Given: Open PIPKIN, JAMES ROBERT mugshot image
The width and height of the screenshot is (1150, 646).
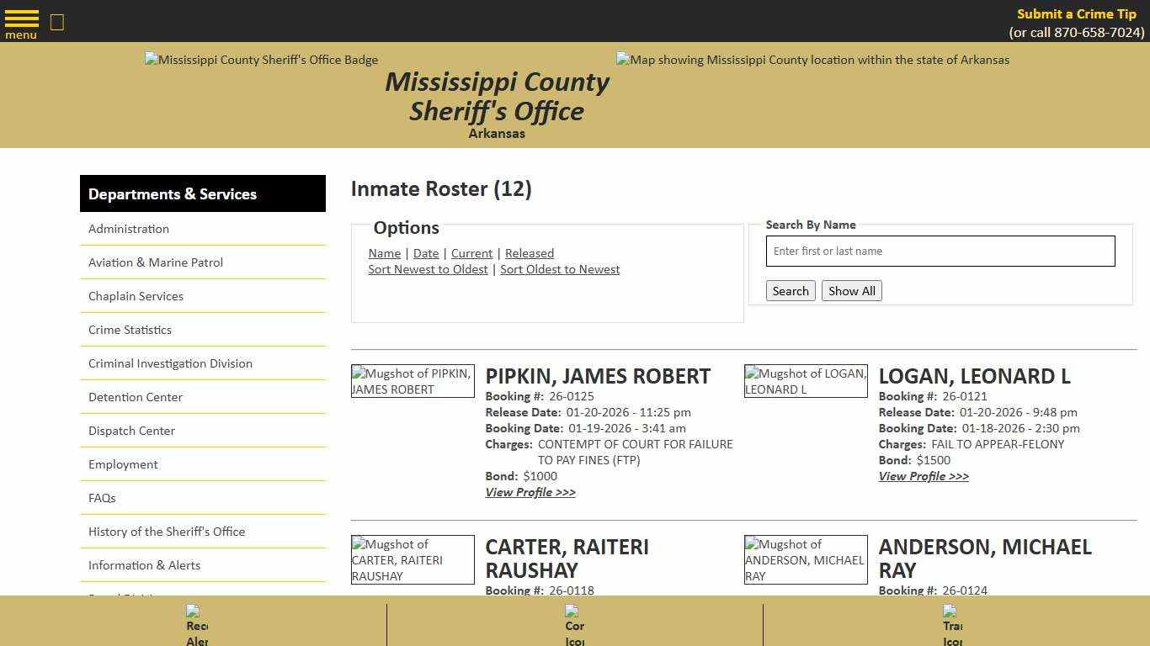Looking at the screenshot, I should [x=413, y=380].
